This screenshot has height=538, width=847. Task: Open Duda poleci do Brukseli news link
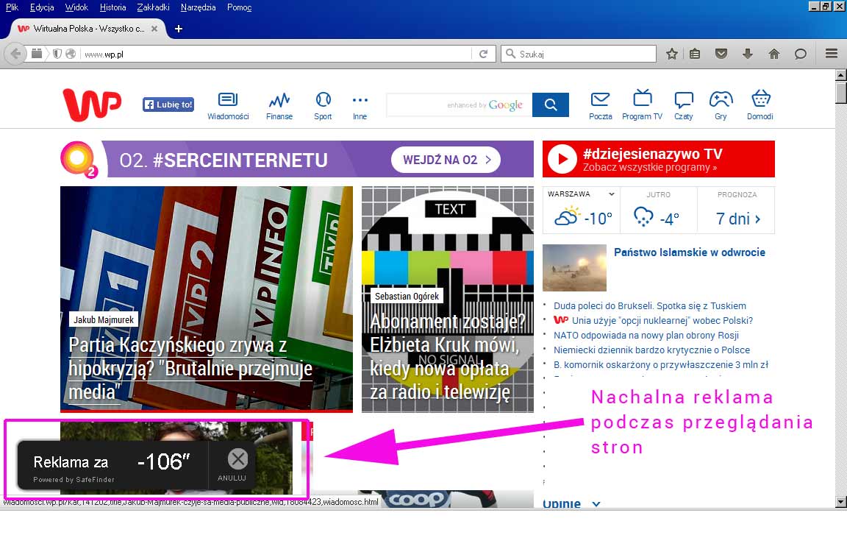[x=650, y=305]
